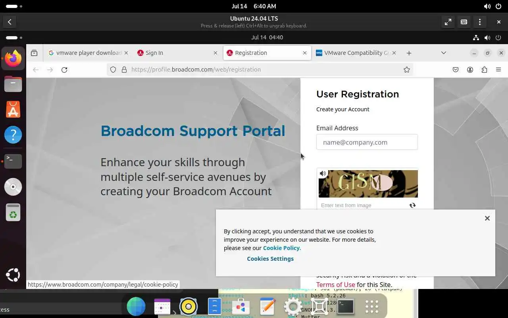508x318 pixels.
Task: Open the shield tracking protection icon
Action: coord(113,70)
